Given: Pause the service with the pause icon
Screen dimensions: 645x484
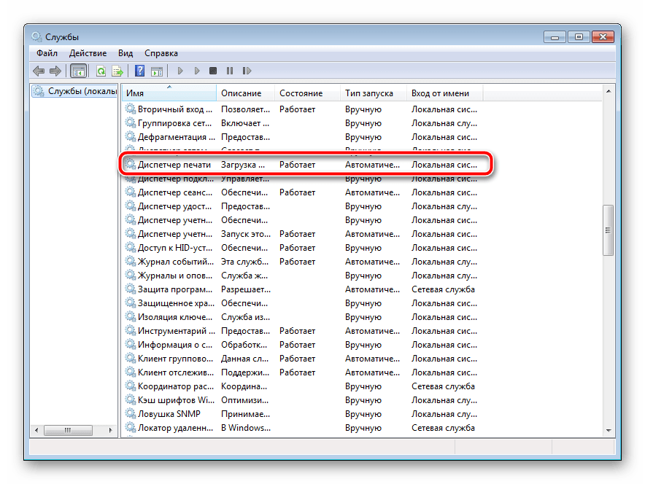Looking at the screenshot, I should click(230, 71).
